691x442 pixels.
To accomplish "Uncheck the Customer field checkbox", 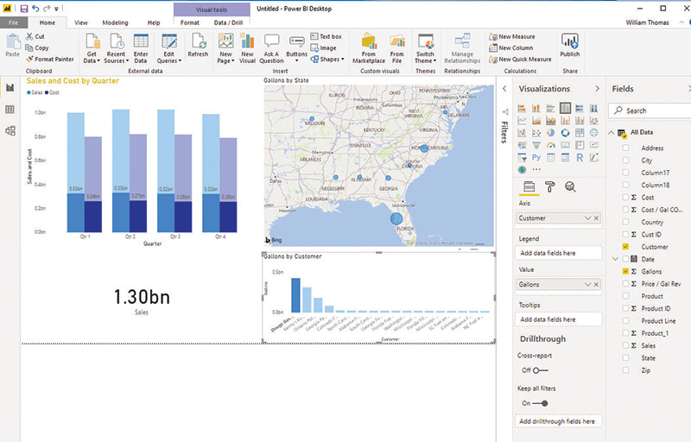I will (625, 247).
